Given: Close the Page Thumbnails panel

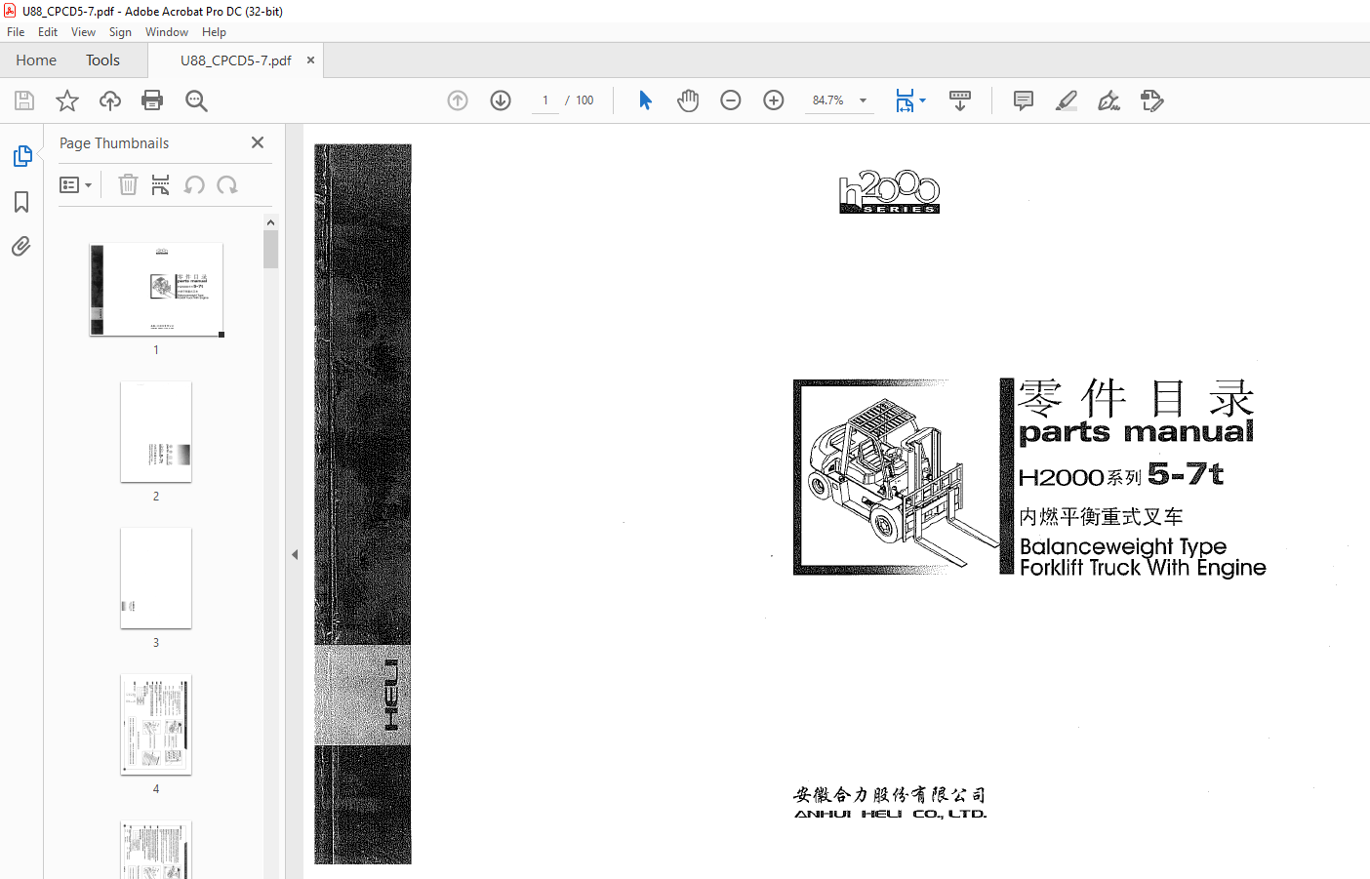Looking at the screenshot, I should pyautogui.click(x=258, y=142).
